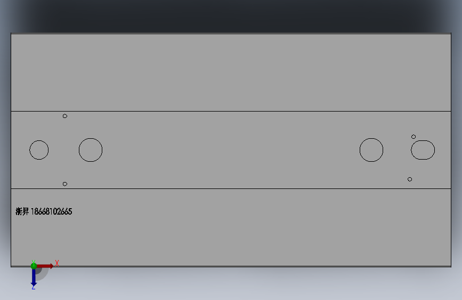Select the lower horizontal bend line
462x300 pixels.
coord(231,188)
